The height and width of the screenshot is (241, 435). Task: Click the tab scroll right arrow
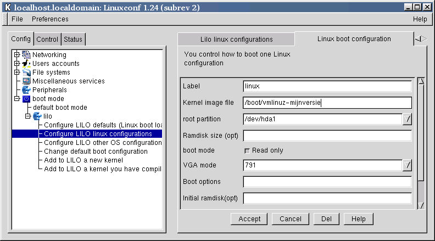[x=425, y=39]
